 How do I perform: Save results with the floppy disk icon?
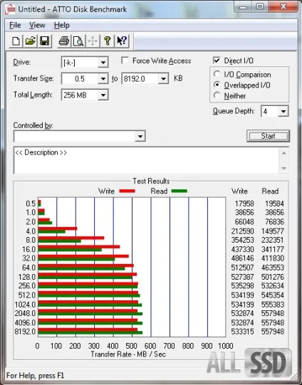44,41
